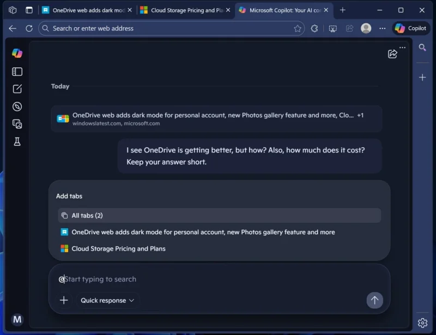Open Copilot Labs flask icon
Viewport: 436px width, 335px height.
pyautogui.click(x=17, y=142)
